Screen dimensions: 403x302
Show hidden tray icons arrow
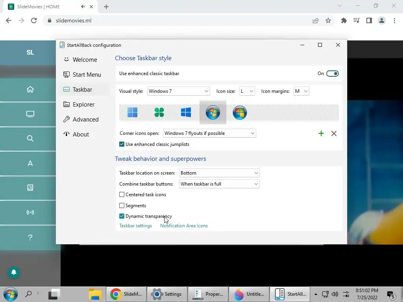(x=316, y=294)
